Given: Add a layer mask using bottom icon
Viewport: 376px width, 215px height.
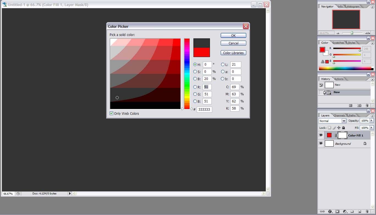Looking at the screenshot, I should point(337,211).
